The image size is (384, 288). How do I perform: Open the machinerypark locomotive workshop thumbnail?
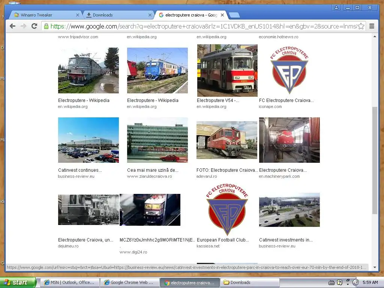point(289,140)
